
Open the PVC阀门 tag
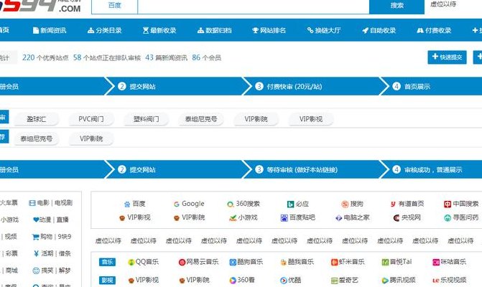point(91,119)
